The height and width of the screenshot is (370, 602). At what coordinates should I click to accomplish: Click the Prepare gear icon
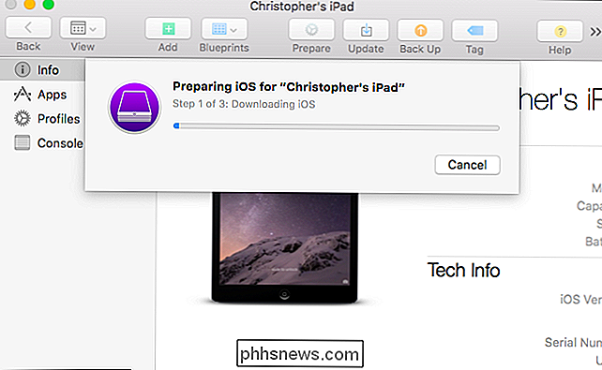click(311, 30)
